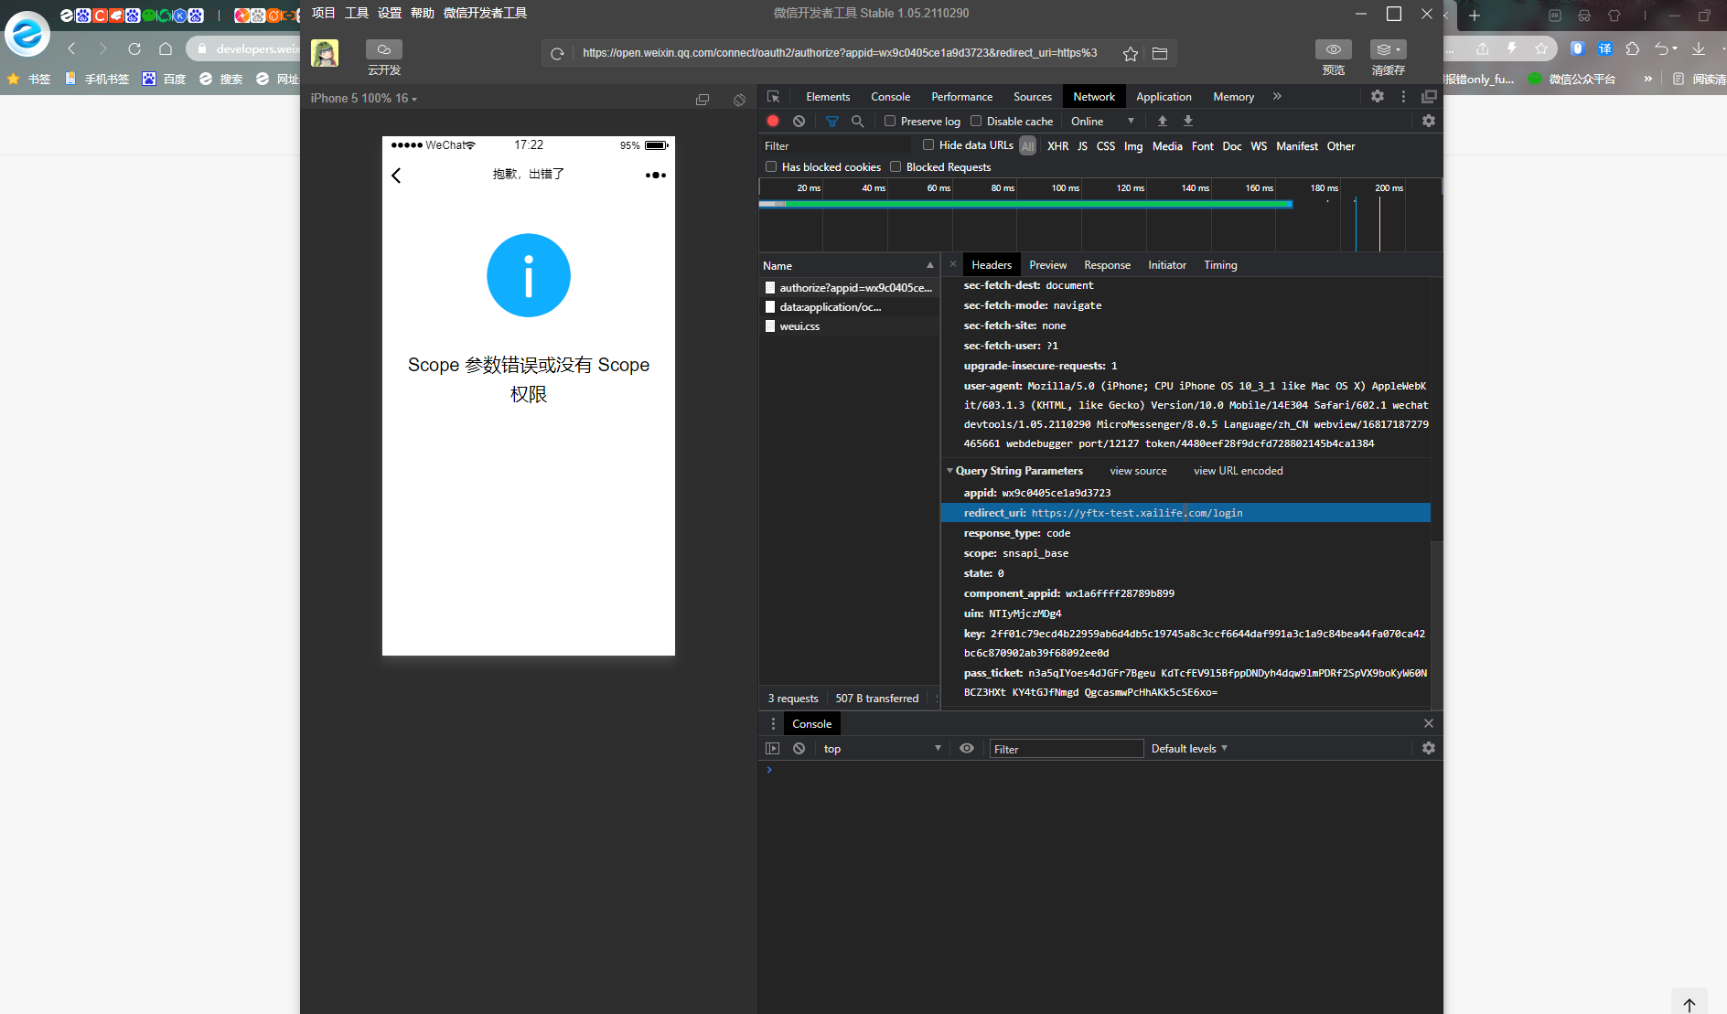Screen dimensions: 1727x1014
Task: Click view source link
Action: click(x=1138, y=471)
